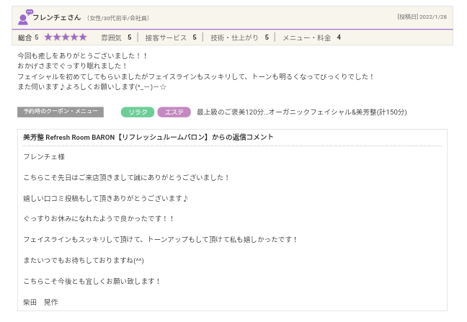The height and width of the screenshot is (322, 467).
Task: Click the gray 予約時のクーポン・メニュー label
Action: point(60,112)
